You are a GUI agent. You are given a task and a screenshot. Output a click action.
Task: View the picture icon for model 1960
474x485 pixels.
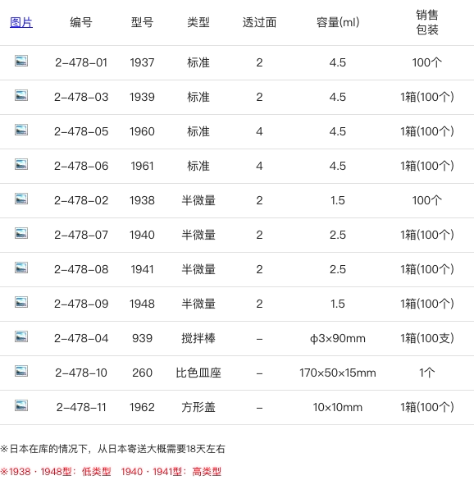(x=21, y=130)
